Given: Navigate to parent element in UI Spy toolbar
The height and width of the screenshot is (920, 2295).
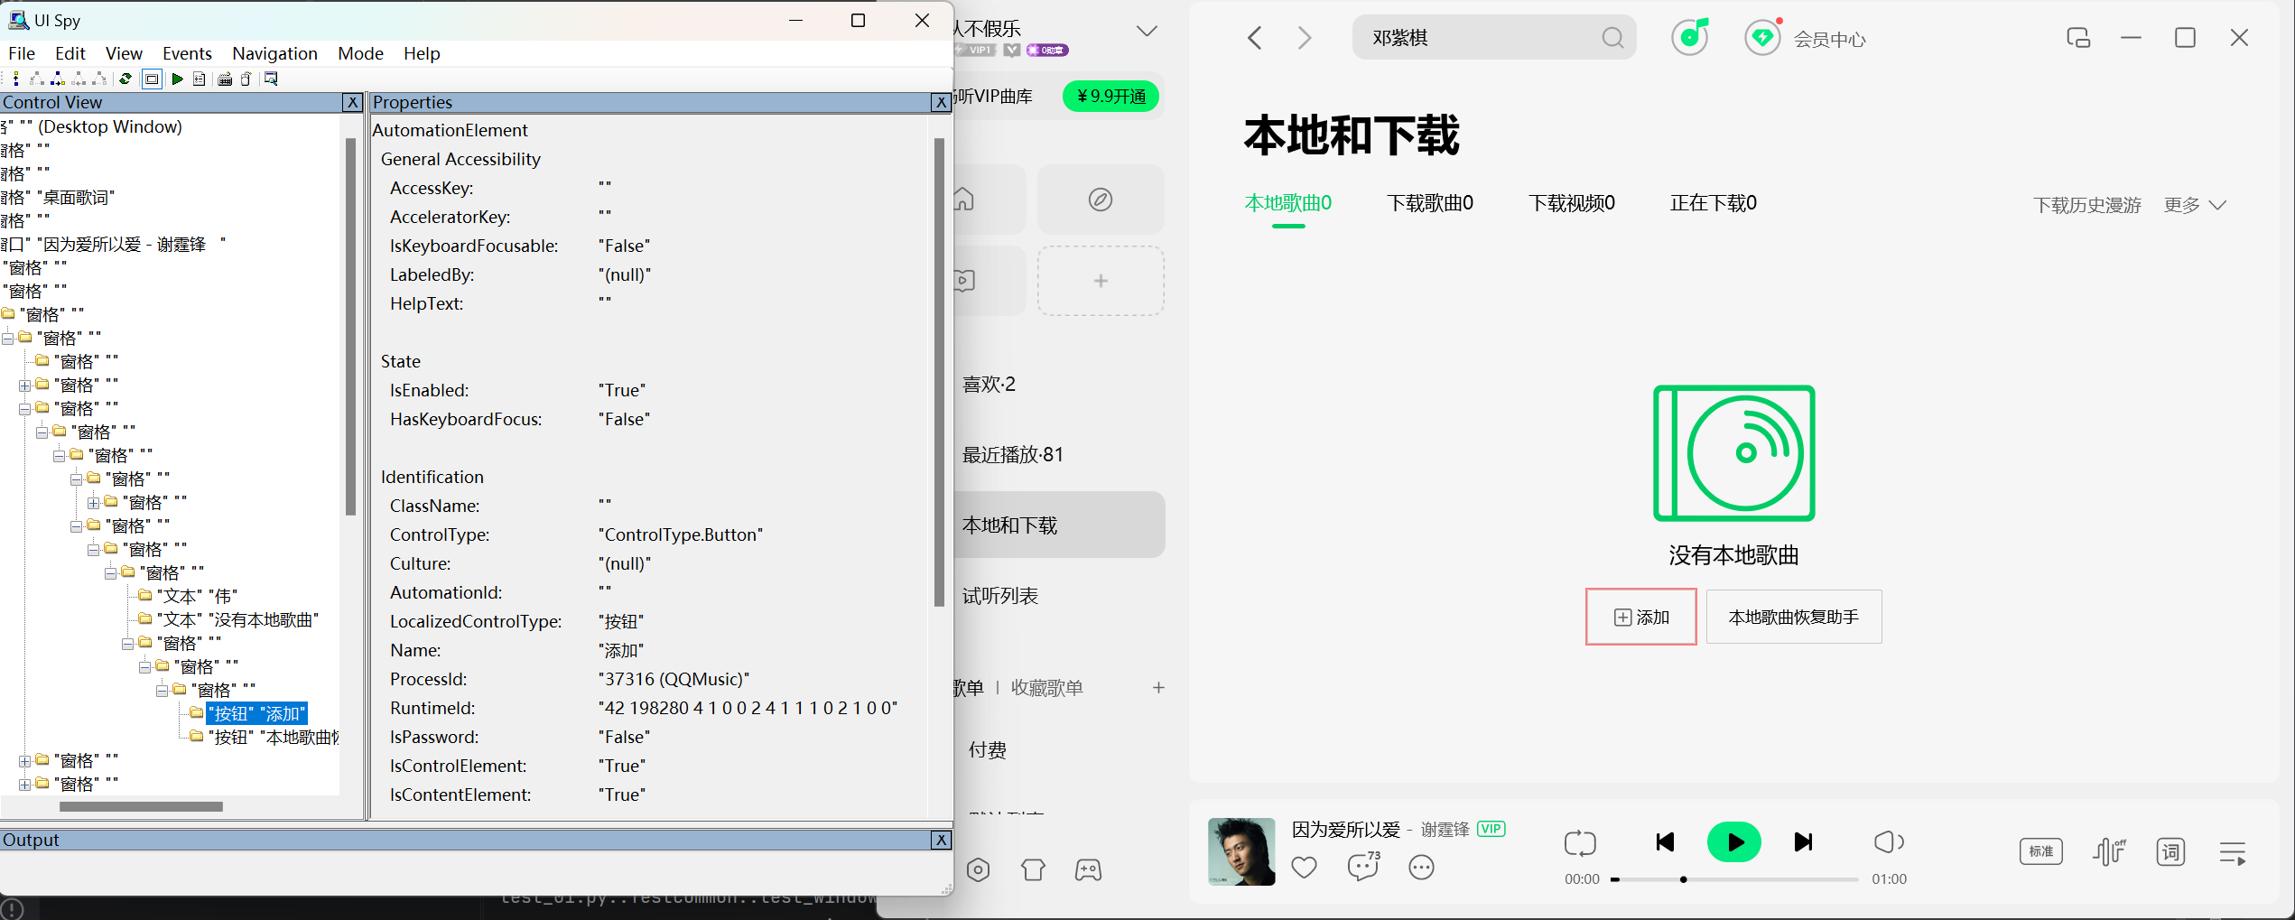Looking at the screenshot, I should pos(16,79).
